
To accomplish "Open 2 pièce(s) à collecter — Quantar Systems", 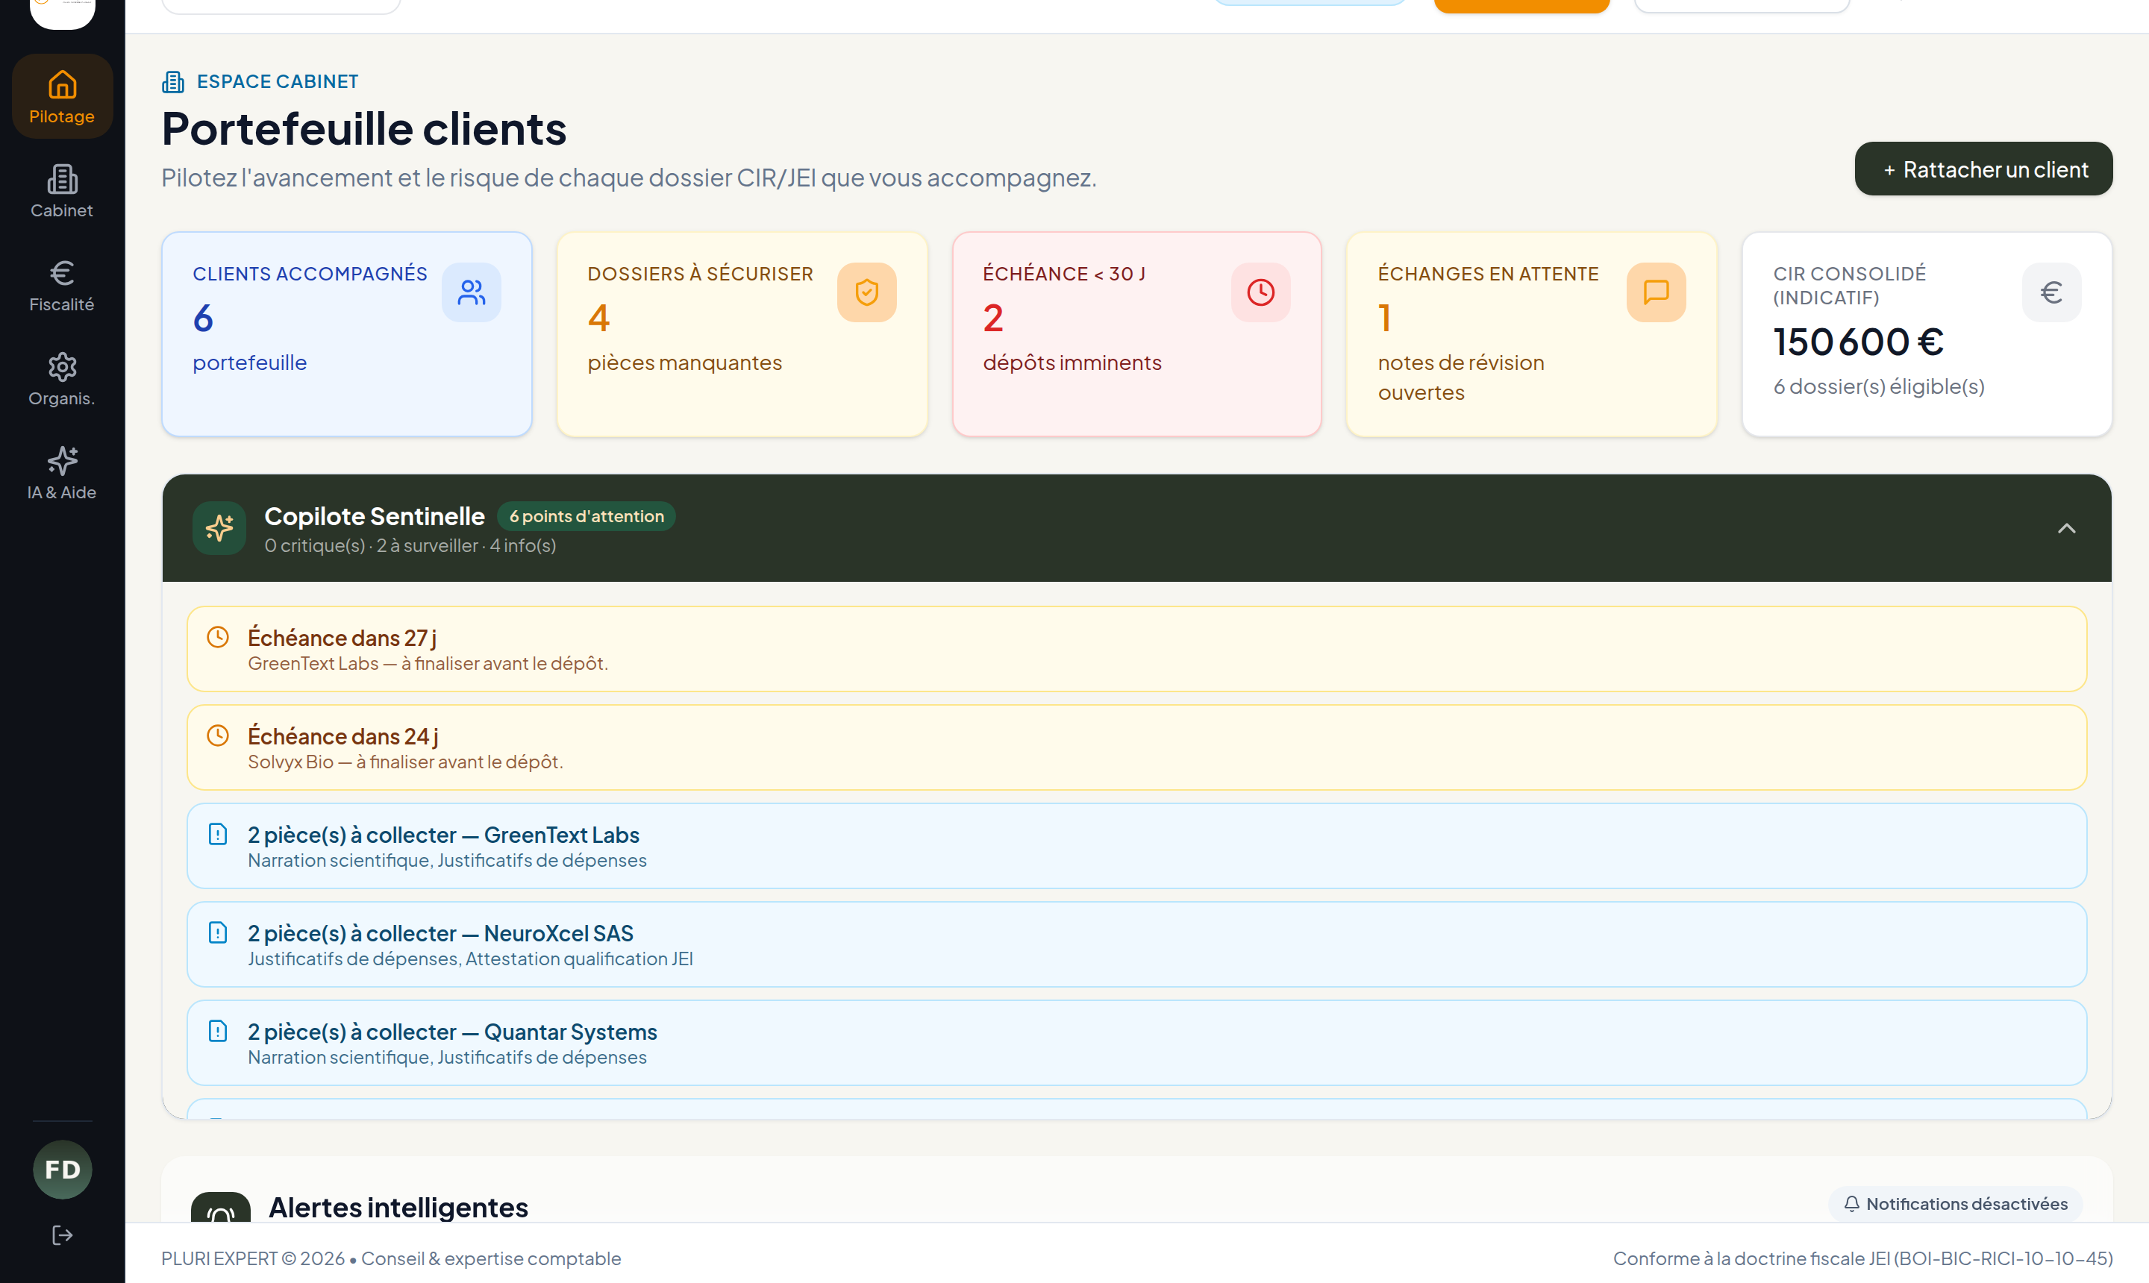I will tap(1136, 1044).
